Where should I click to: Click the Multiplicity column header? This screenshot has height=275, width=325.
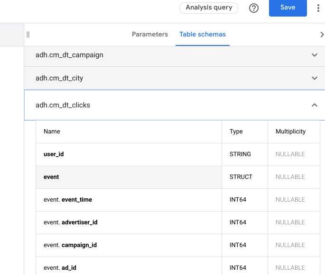290,132
